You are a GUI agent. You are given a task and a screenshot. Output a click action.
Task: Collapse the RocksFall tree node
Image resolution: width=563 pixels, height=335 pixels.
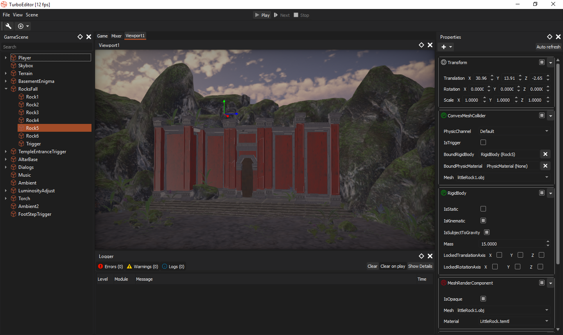click(6, 89)
